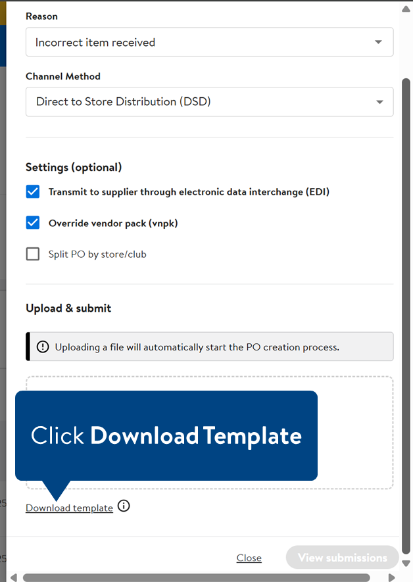This screenshot has width=413, height=582.
Task: Click the dashed file upload drop zone
Action: click(355, 434)
